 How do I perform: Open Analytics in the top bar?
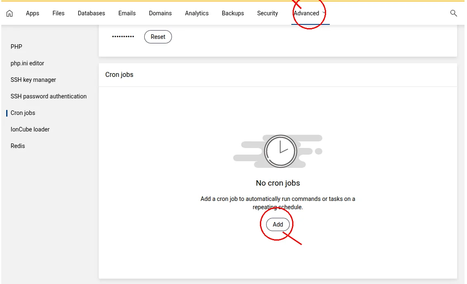coord(197,13)
